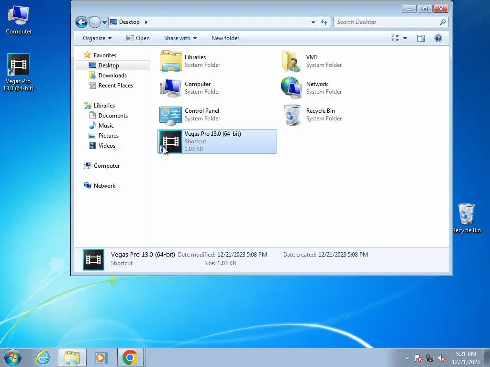490x367 pixels.
Task: Click the Windows Explorer taskbar button
Action: [x=72, y=357]
